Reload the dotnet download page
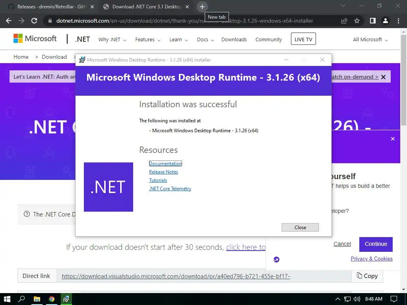Viewport: 407px width, 305px height. pos(34,21)
